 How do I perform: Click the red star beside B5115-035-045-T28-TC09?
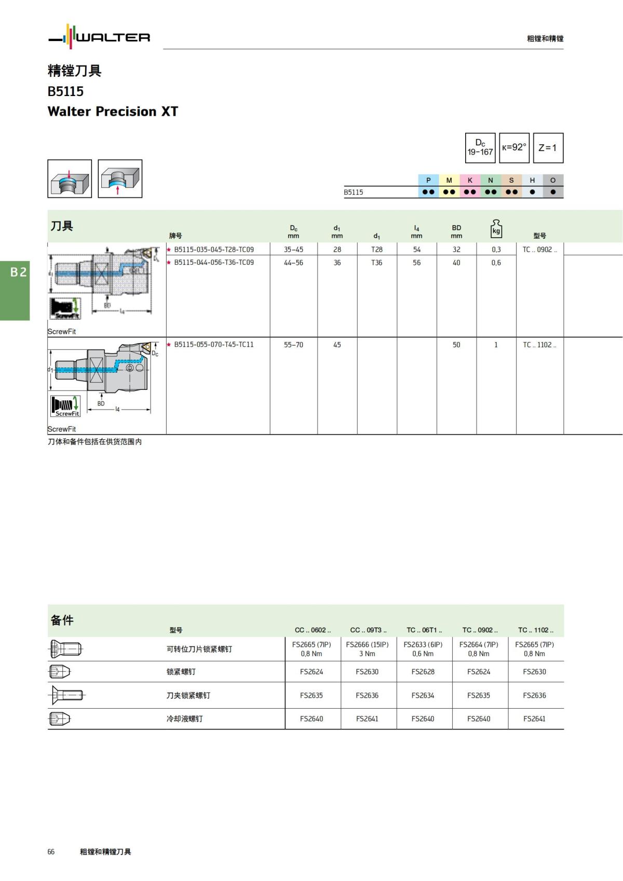tap(169, 250)
